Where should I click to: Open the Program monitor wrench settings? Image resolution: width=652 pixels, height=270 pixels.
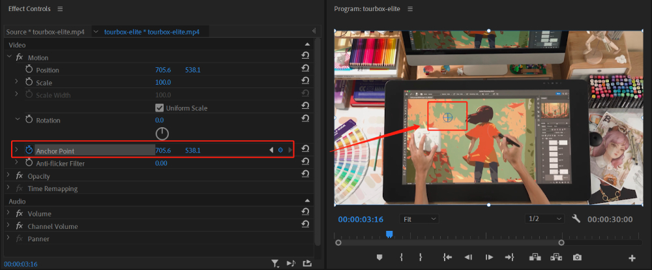pyautogui.click(x=576, y=219)
